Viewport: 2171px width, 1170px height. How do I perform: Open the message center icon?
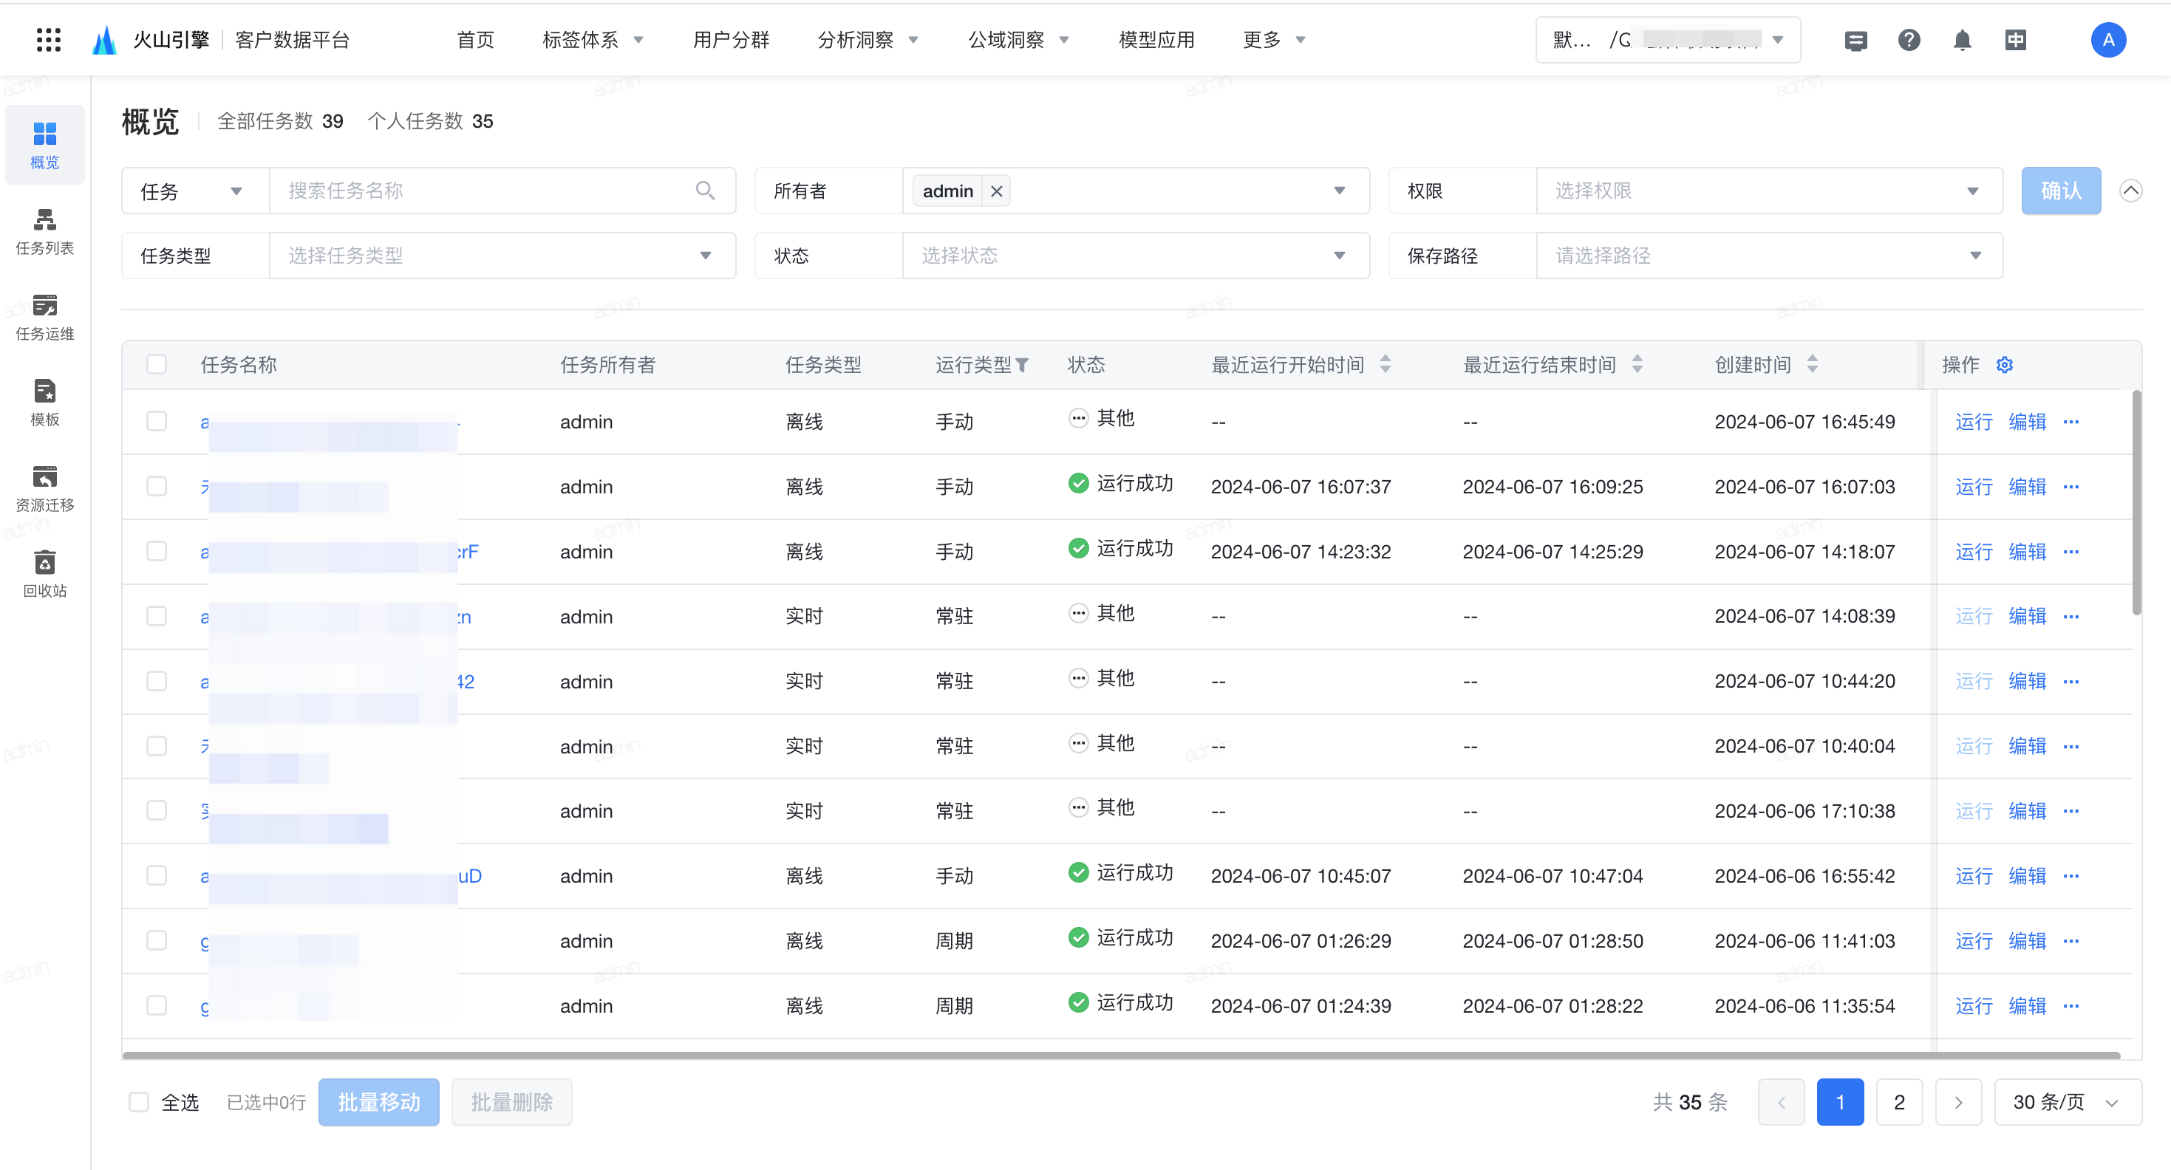click(1855, 40)
